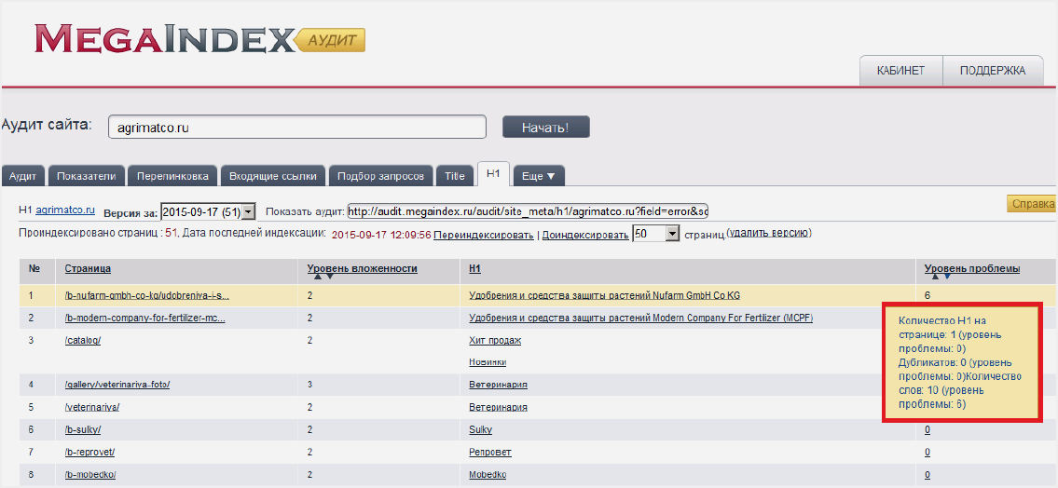Expand the Еще tab menu

(x=538, y=176)
